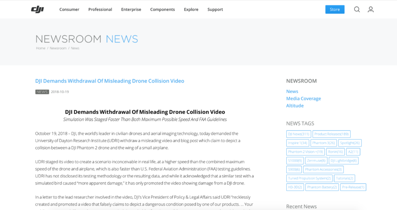Screen dimensions: 397x210
Task: Choose the Product Releases(189) tag
Action: point(332,134)
